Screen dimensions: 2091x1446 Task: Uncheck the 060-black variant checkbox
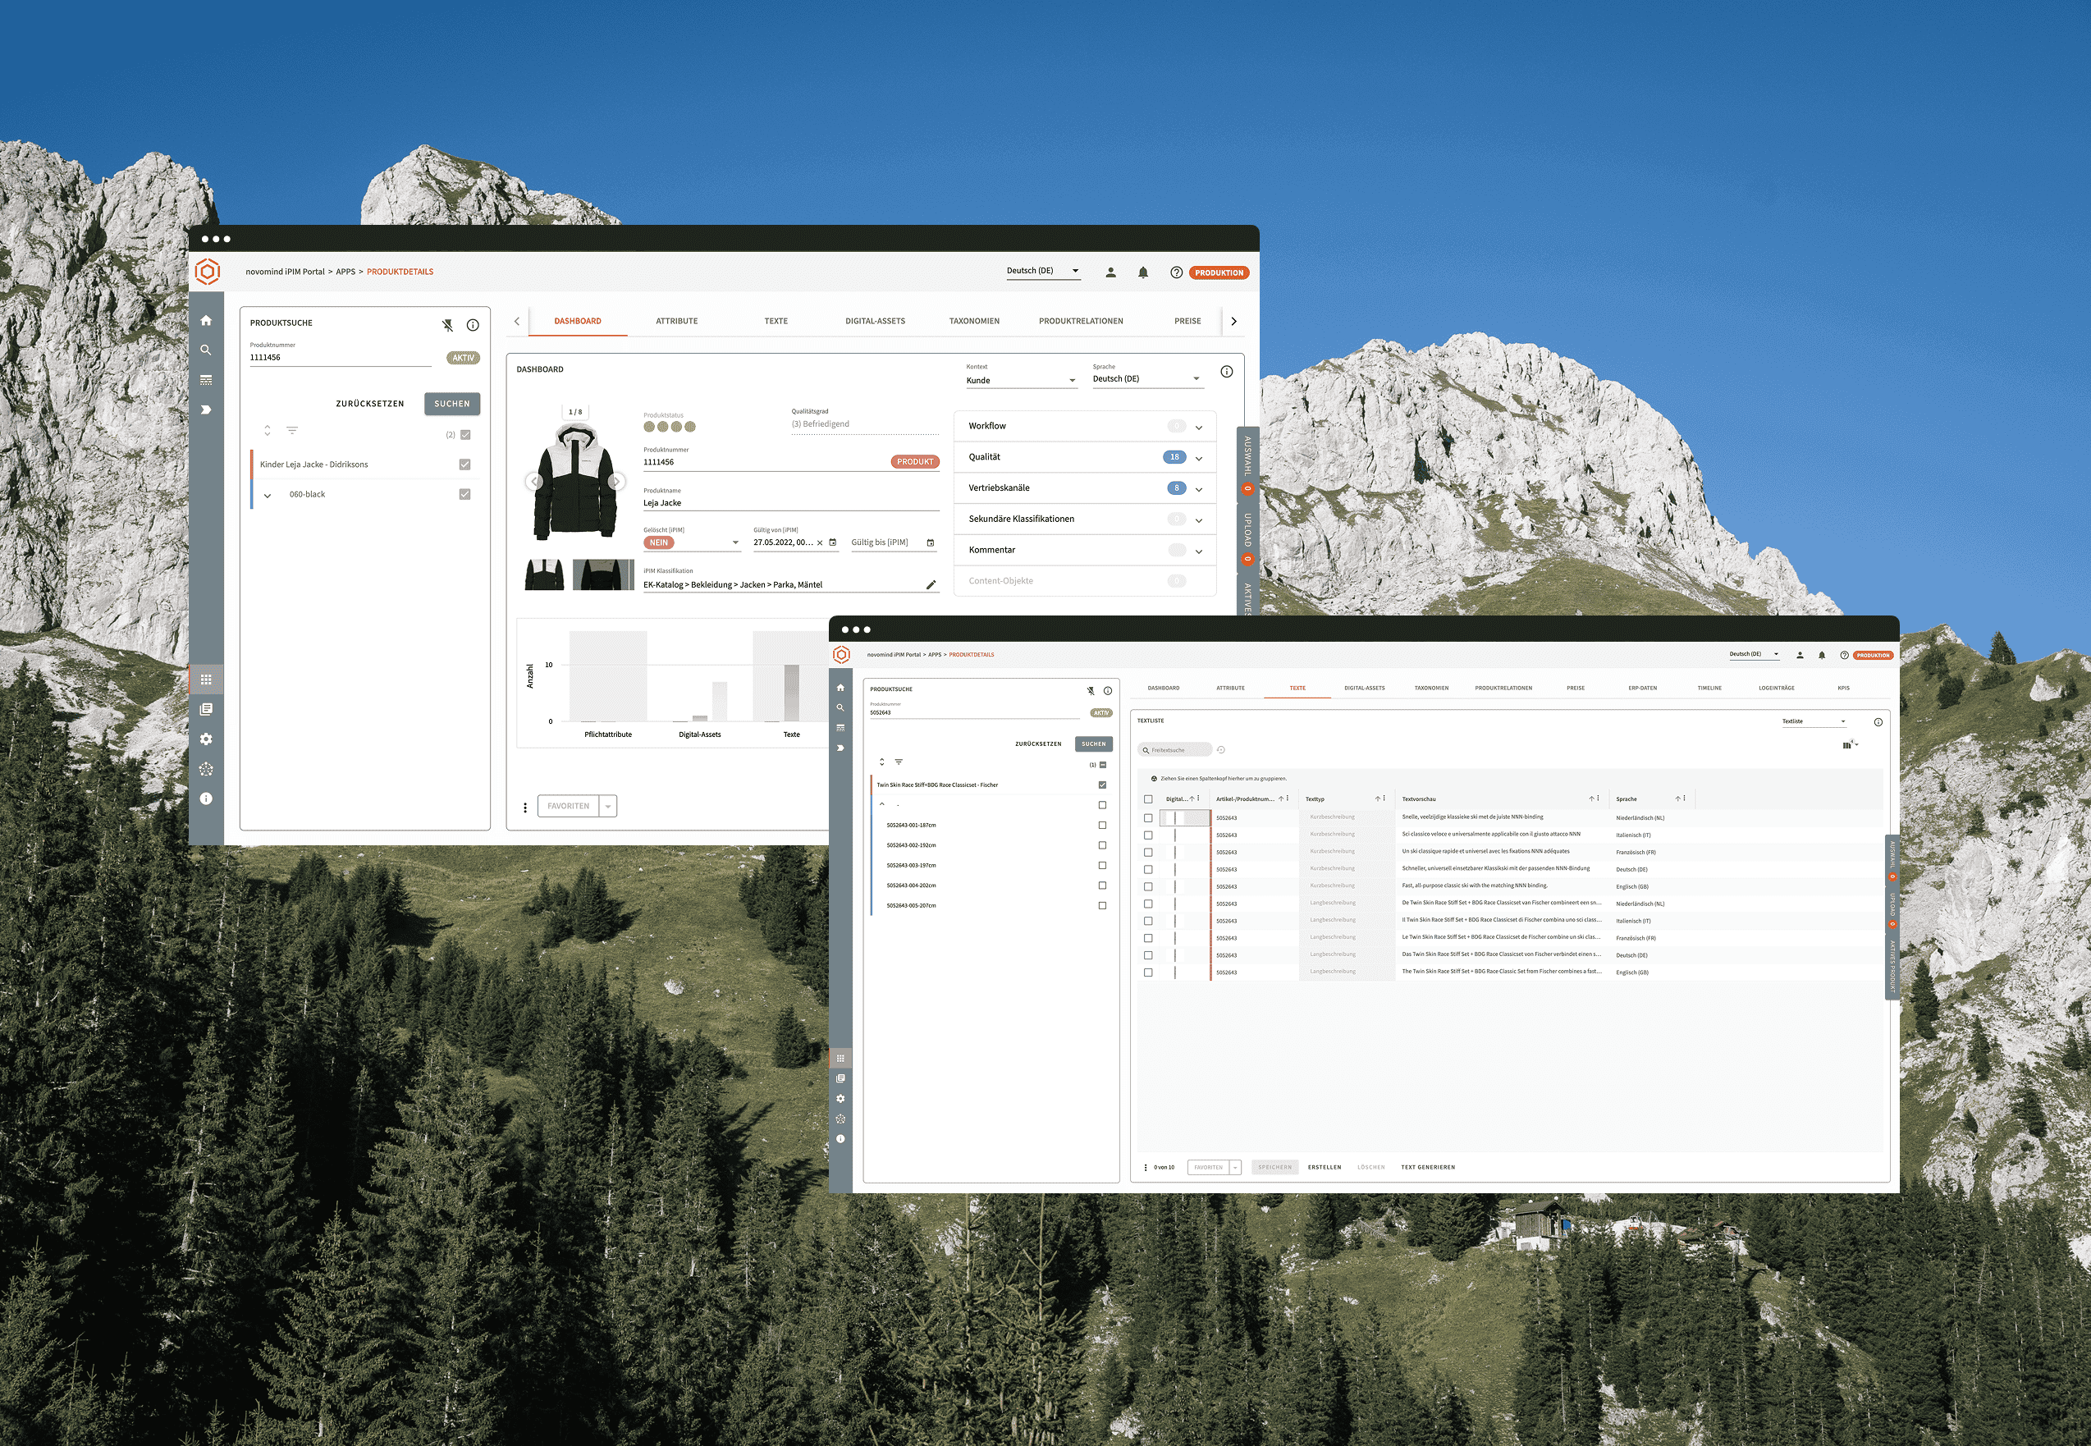coord(464,494)
